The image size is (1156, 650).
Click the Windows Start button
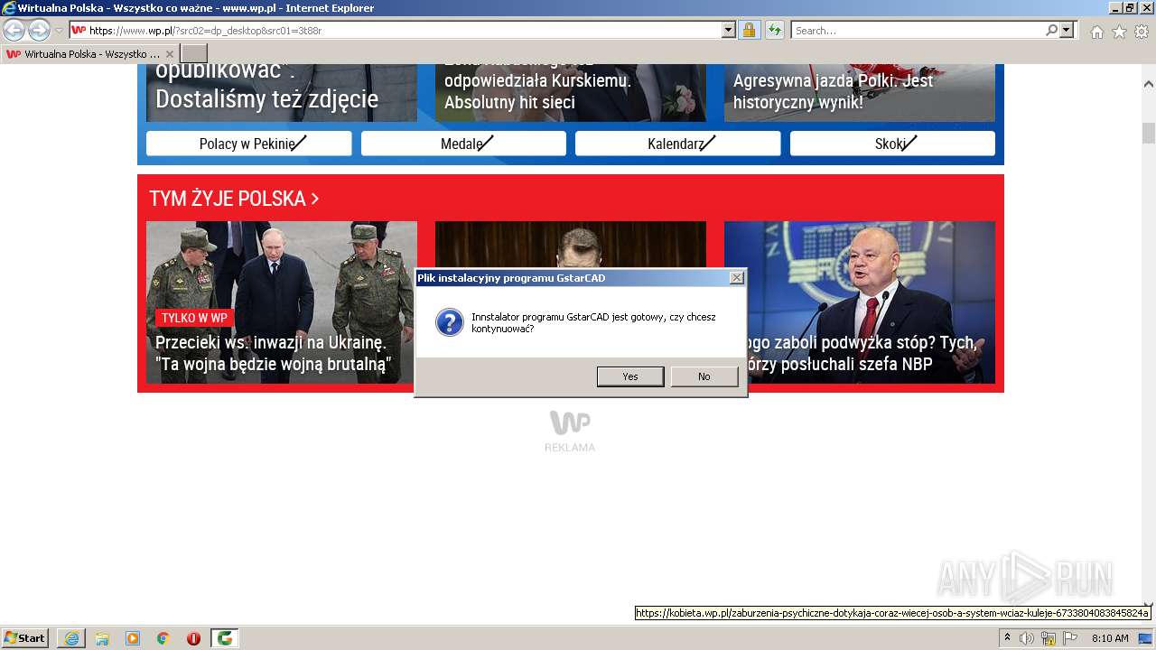25,637
